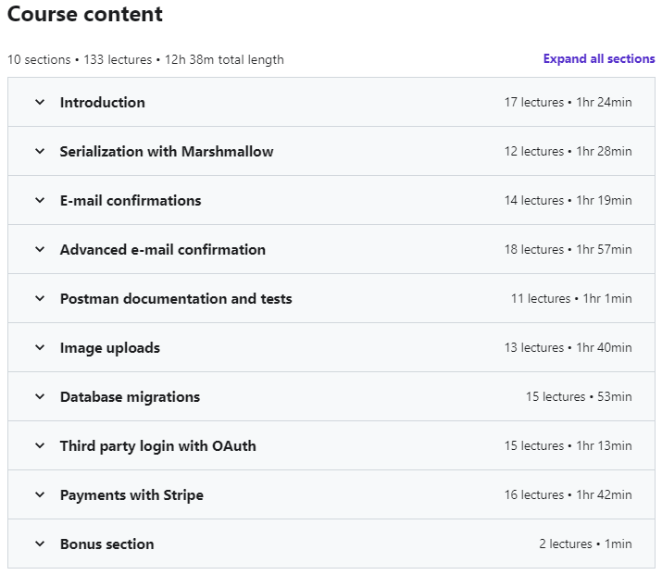This screenshot has width=662, height=575.
Task: Click '15 lectures • 53min' text
Action: 579,396
